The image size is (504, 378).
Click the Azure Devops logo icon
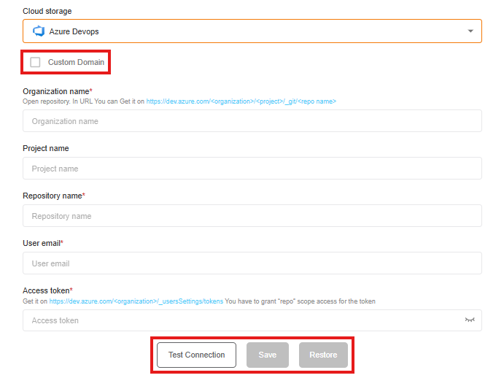[x=39, y=31]
